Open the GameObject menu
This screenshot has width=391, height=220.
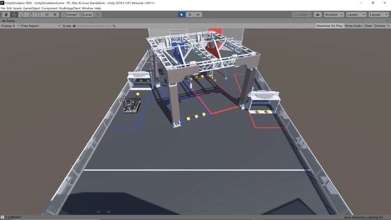click(31, 8)
